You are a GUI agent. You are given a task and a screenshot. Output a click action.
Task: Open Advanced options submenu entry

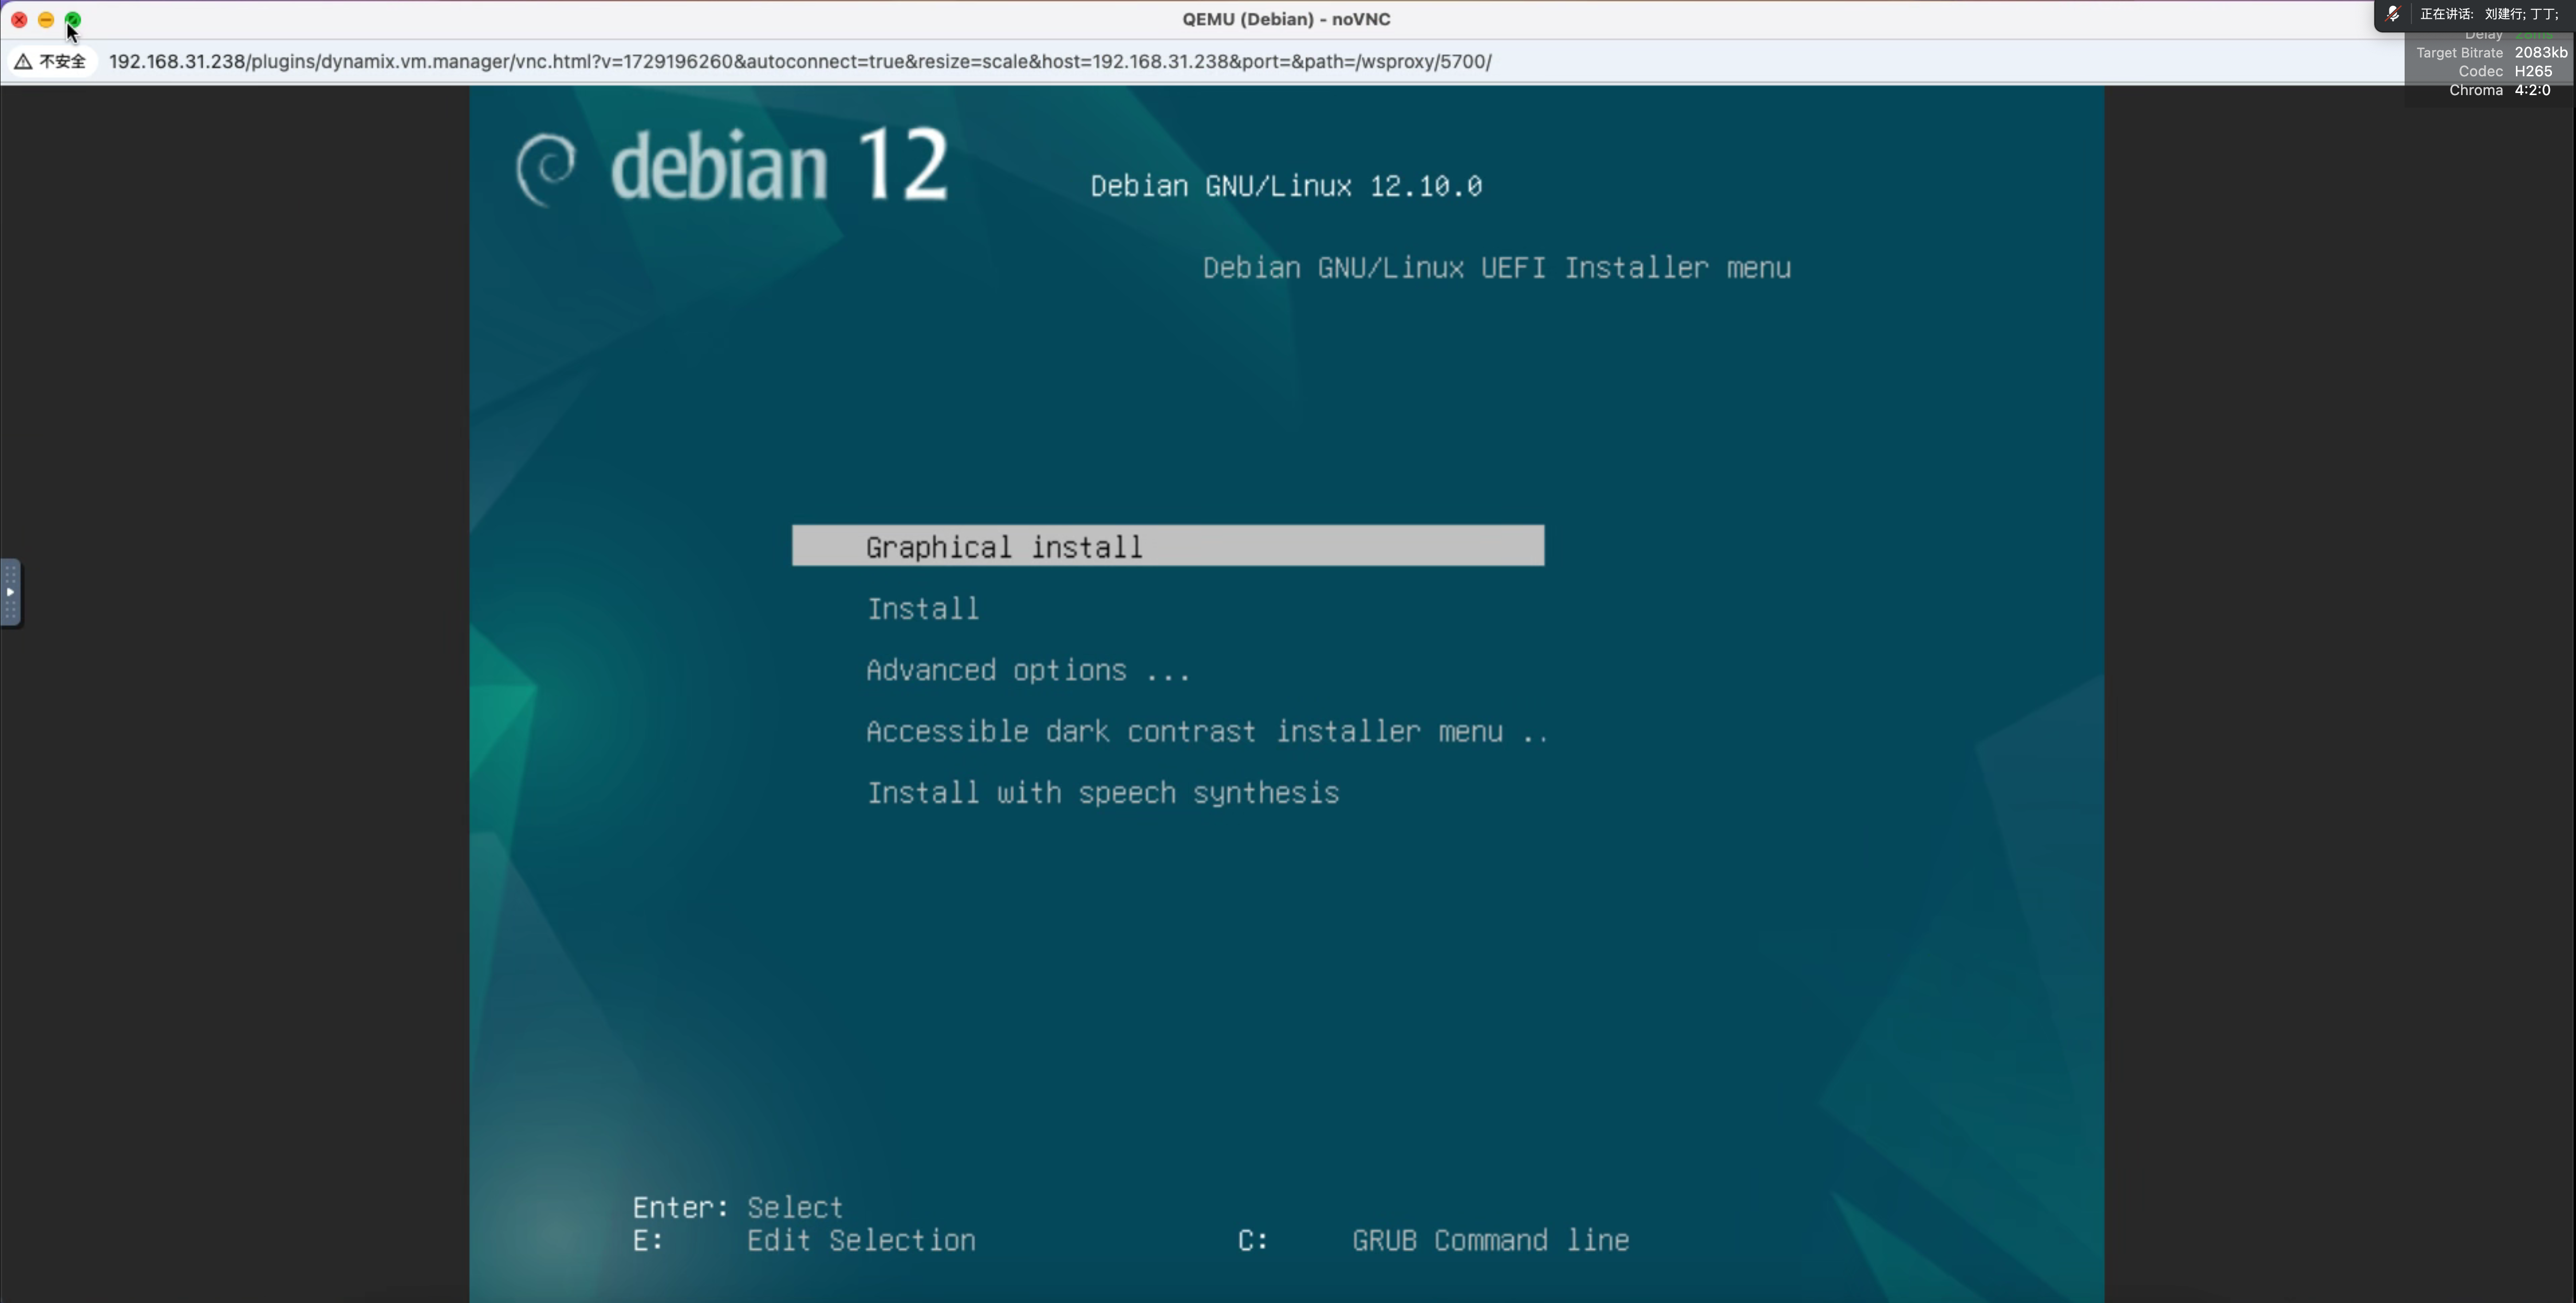pos(1028,670)
